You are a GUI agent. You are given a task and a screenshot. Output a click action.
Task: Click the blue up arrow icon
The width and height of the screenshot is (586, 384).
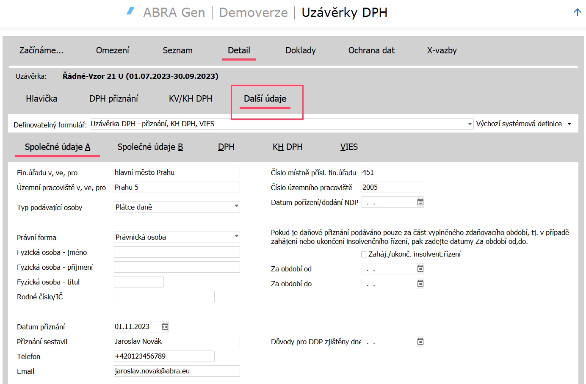[577, 12]
